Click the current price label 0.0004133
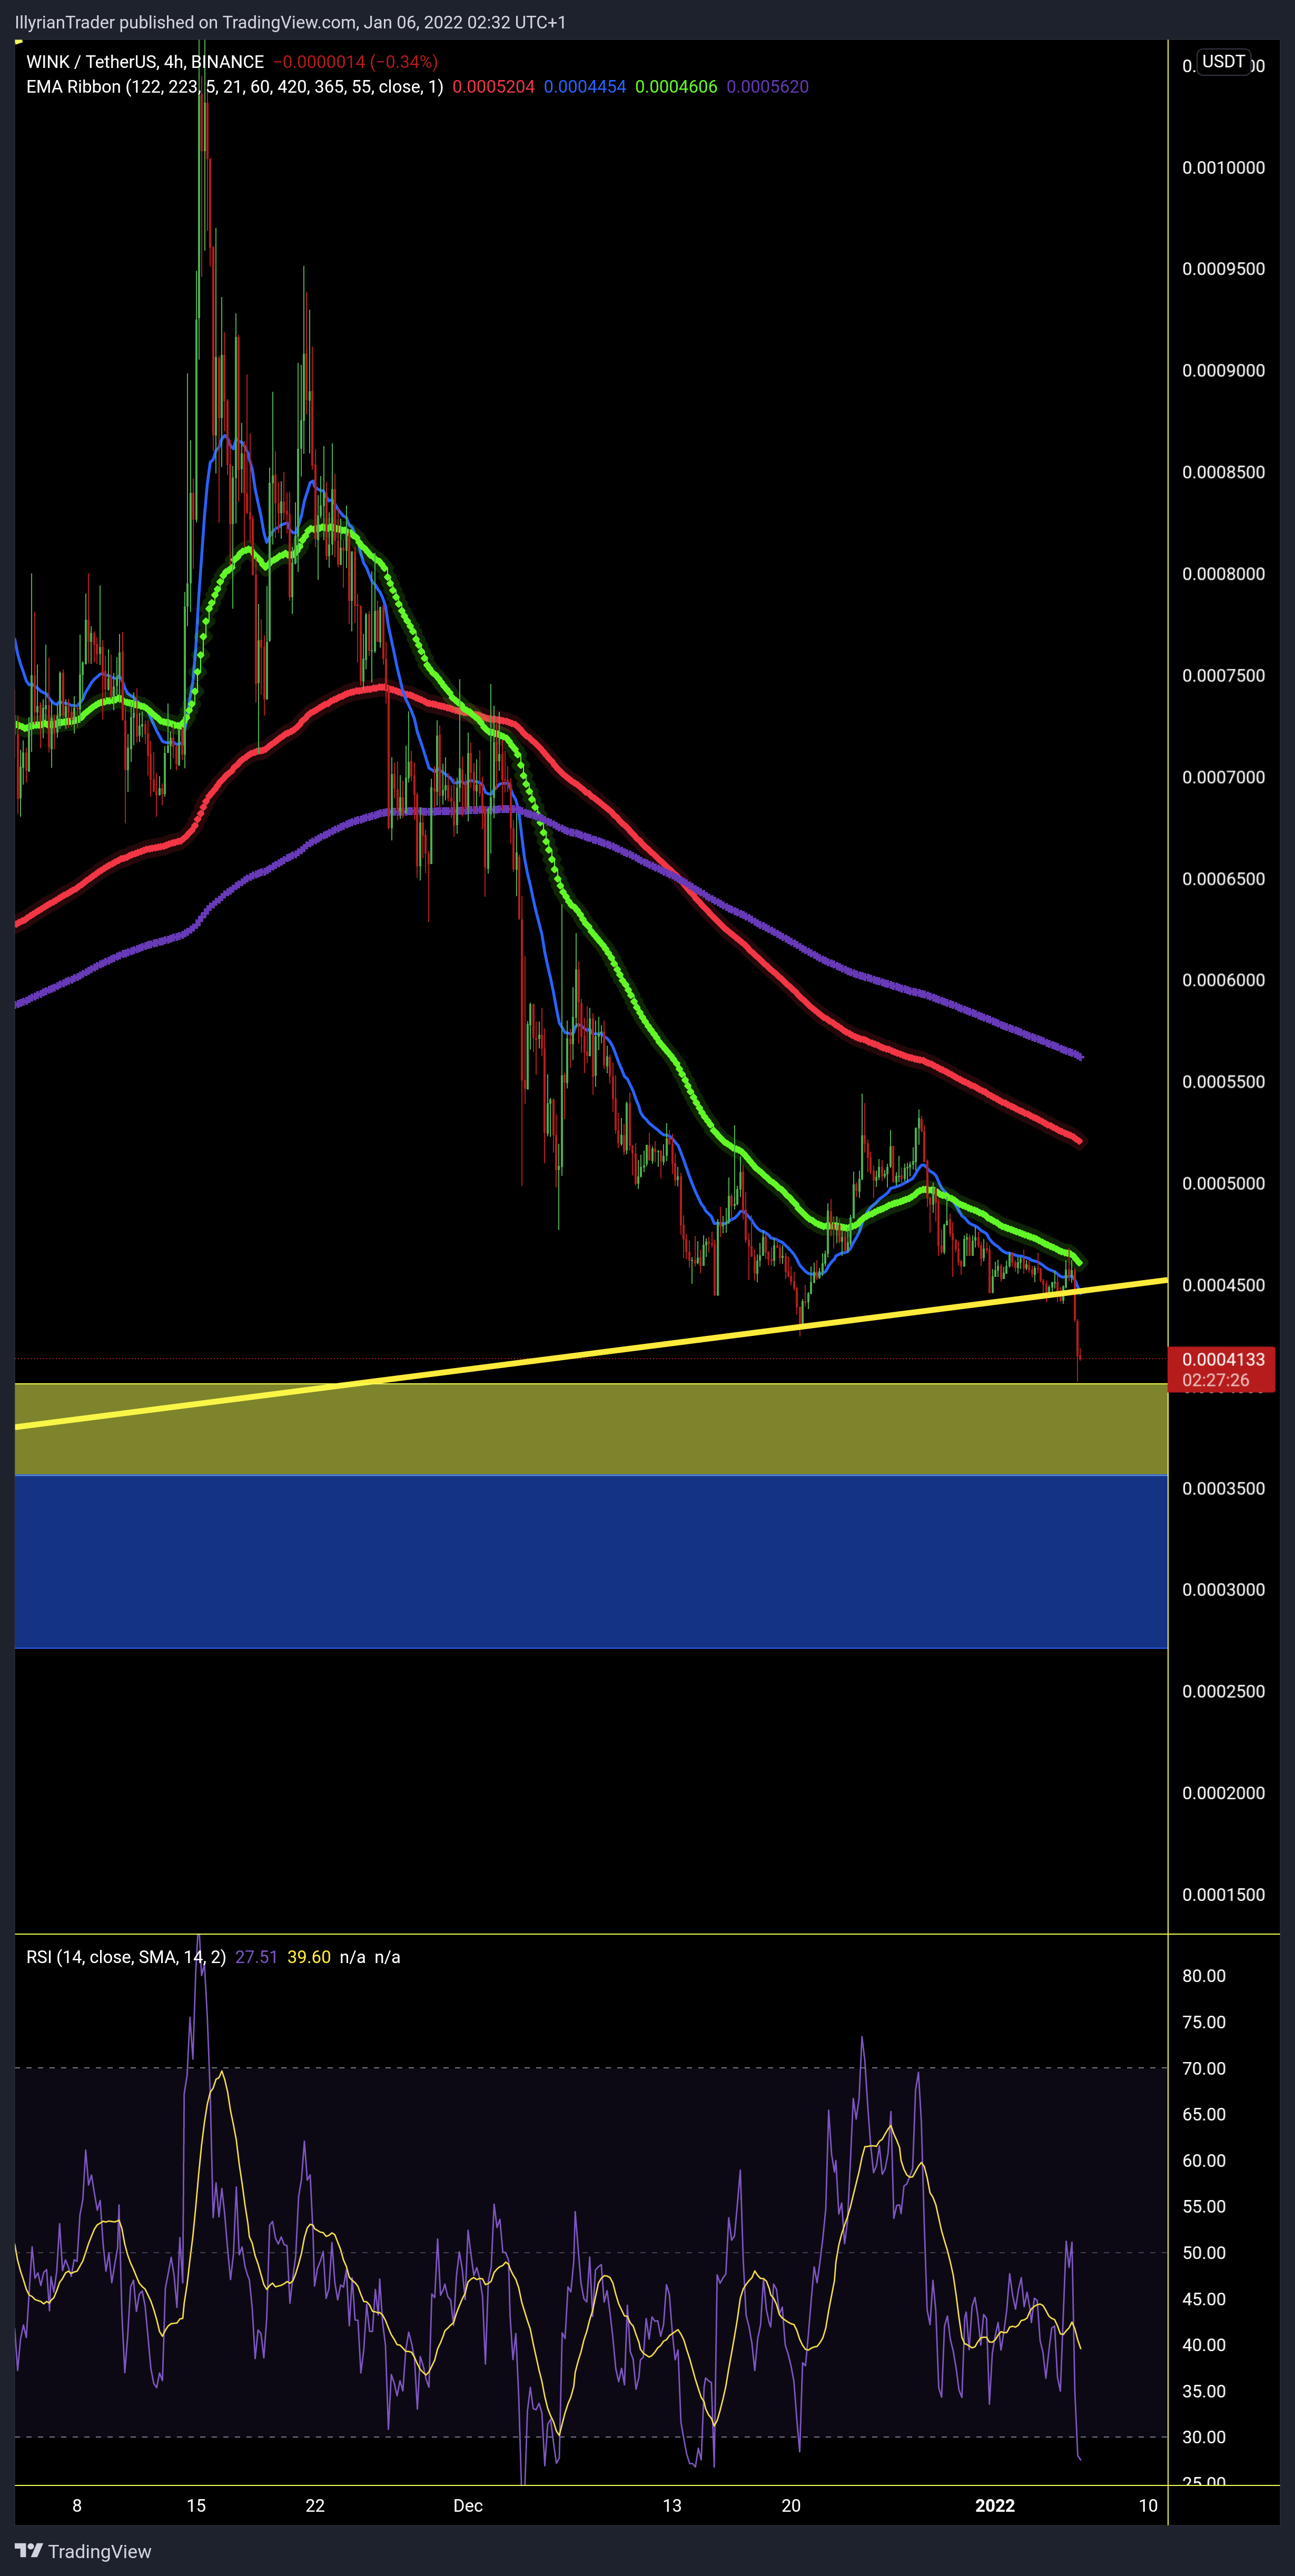This screenshot has height=2576, width=1295. coord(1222,1359)
